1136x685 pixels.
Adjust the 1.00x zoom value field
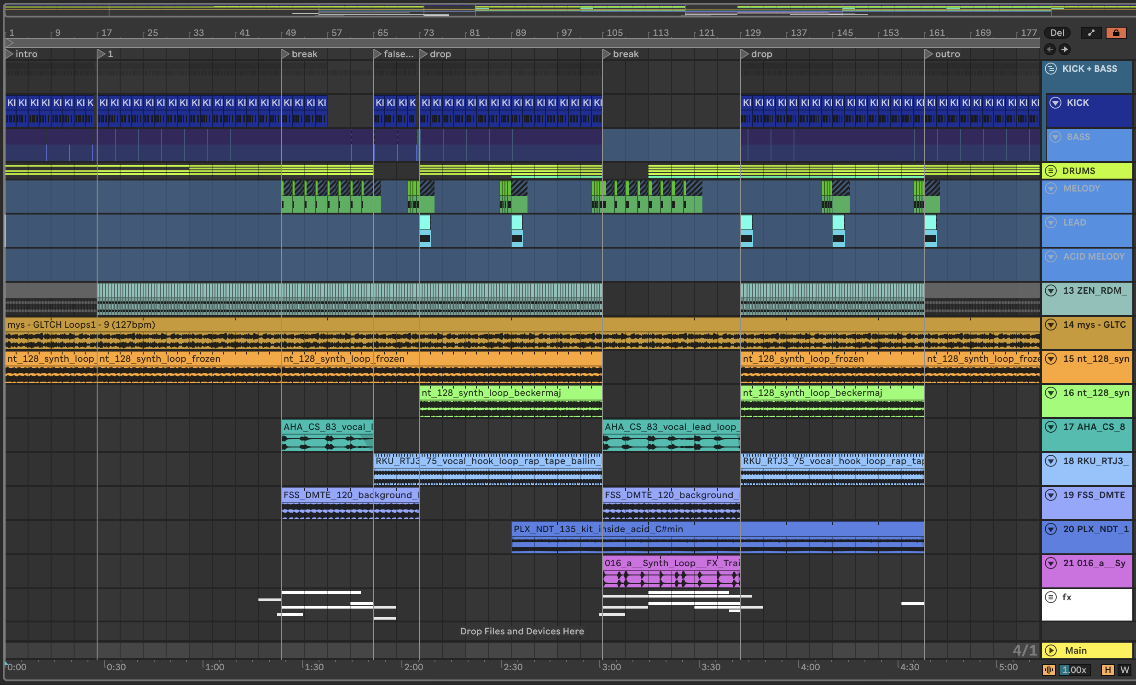tap(1074, 670)
